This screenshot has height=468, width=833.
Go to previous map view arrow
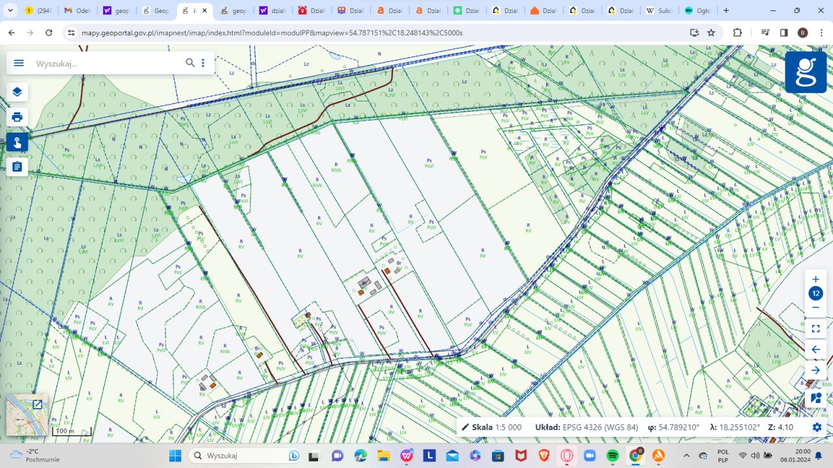tap(815, 350)
